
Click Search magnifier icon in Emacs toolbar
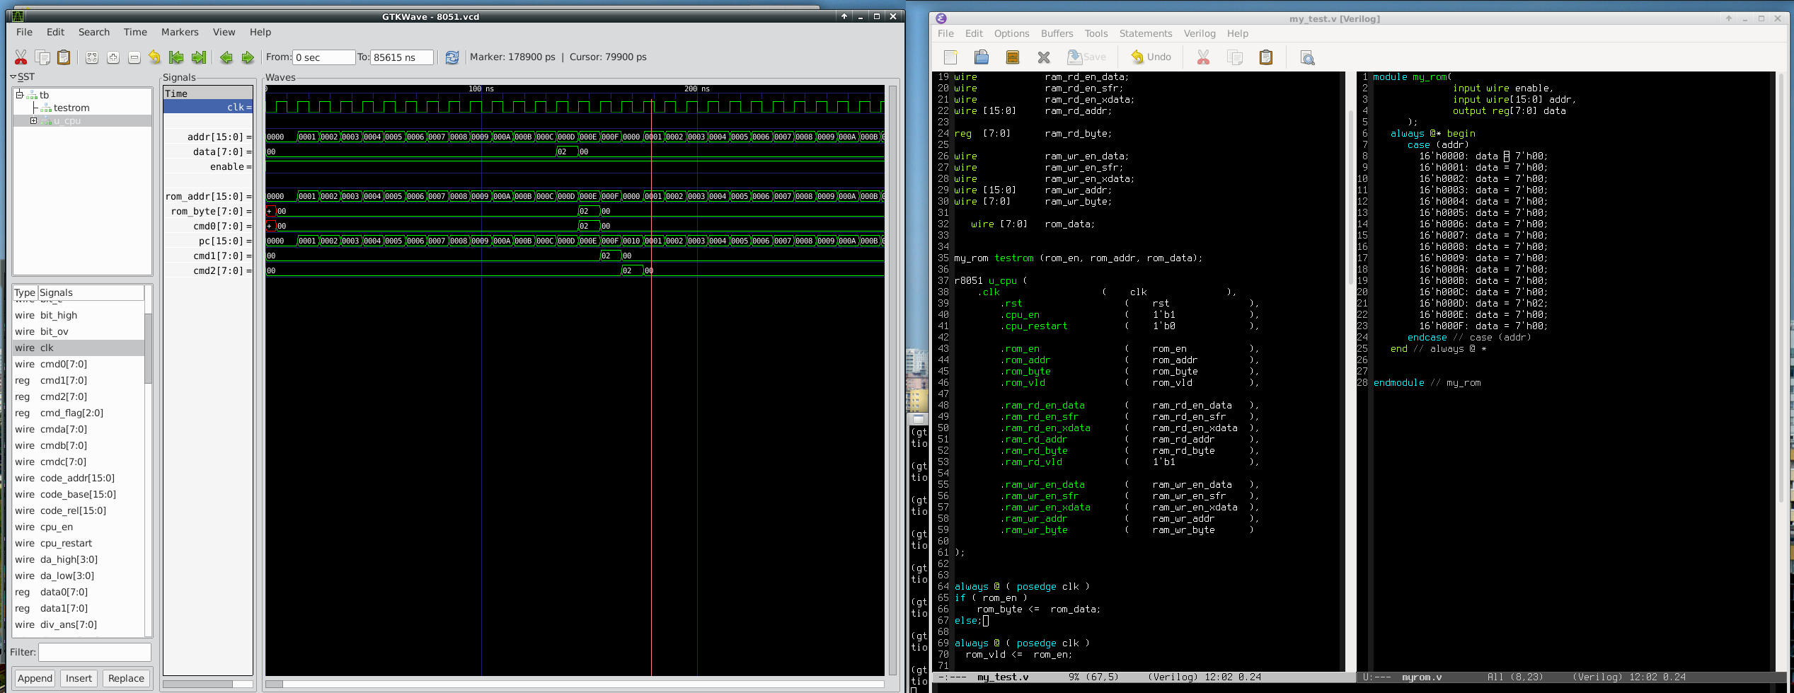coord(1307,57)
